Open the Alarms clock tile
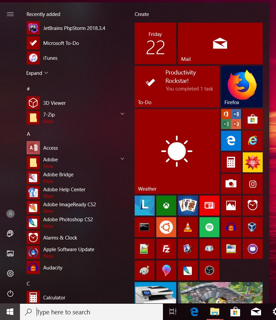Image resolution: width=276 pixels, height=320 pixels. 252,206
